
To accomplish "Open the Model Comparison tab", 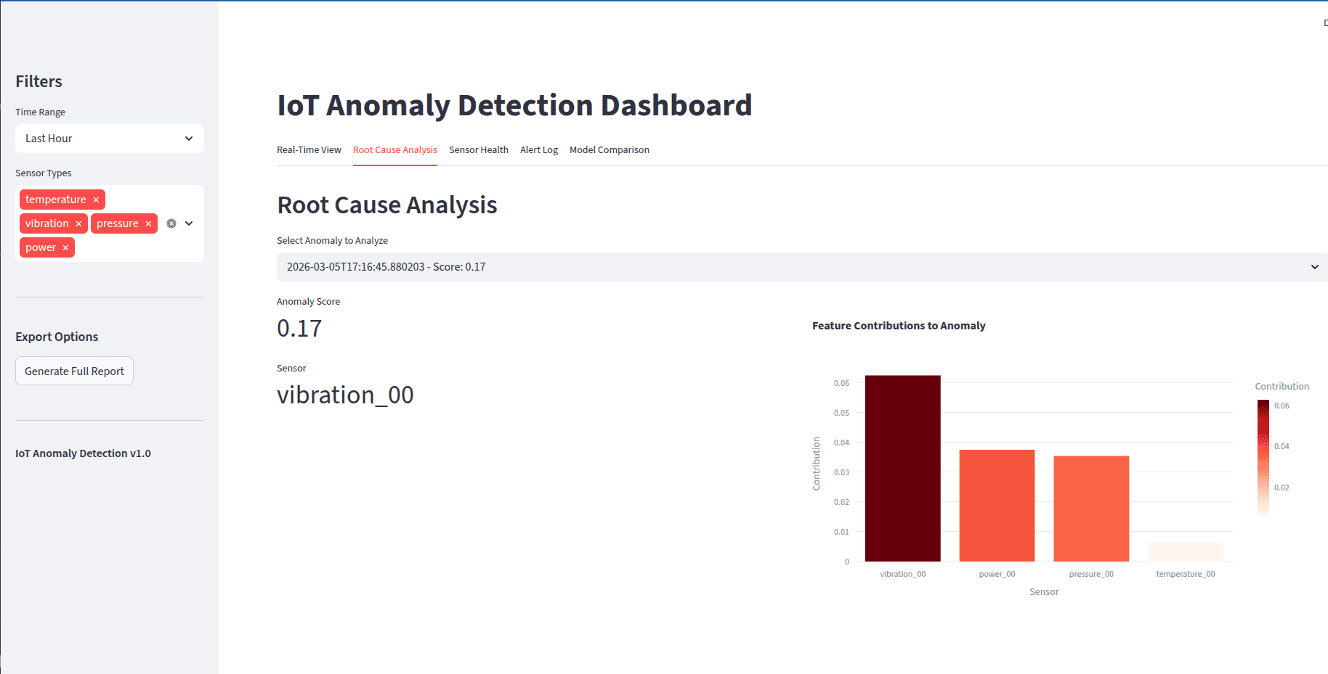I will [609, 149].
